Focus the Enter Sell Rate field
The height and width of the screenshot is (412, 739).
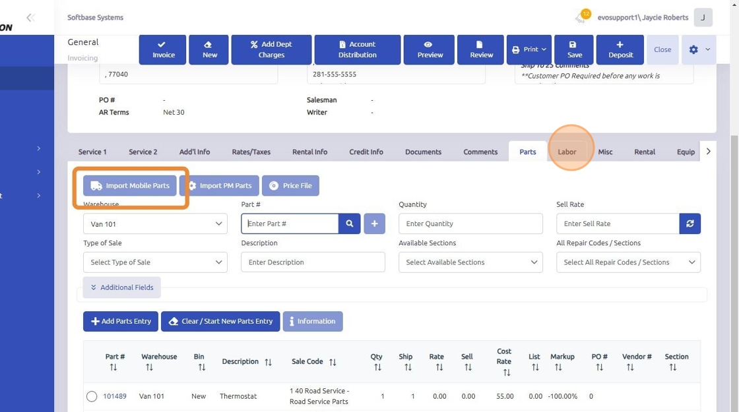tap(618, 223)
